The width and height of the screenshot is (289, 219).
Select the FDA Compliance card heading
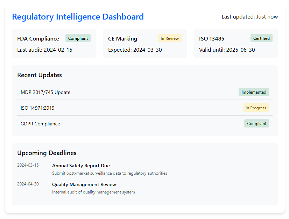click(x=38, y=39)
